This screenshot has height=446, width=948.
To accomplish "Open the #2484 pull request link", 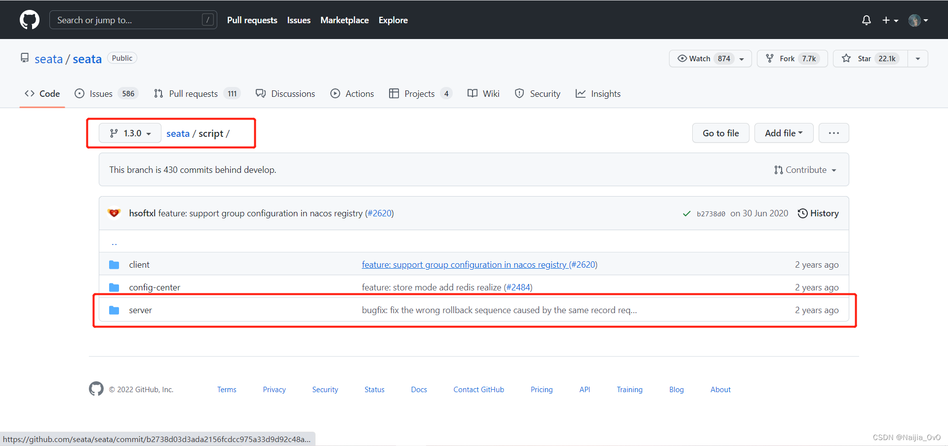I will click(518, 287).
